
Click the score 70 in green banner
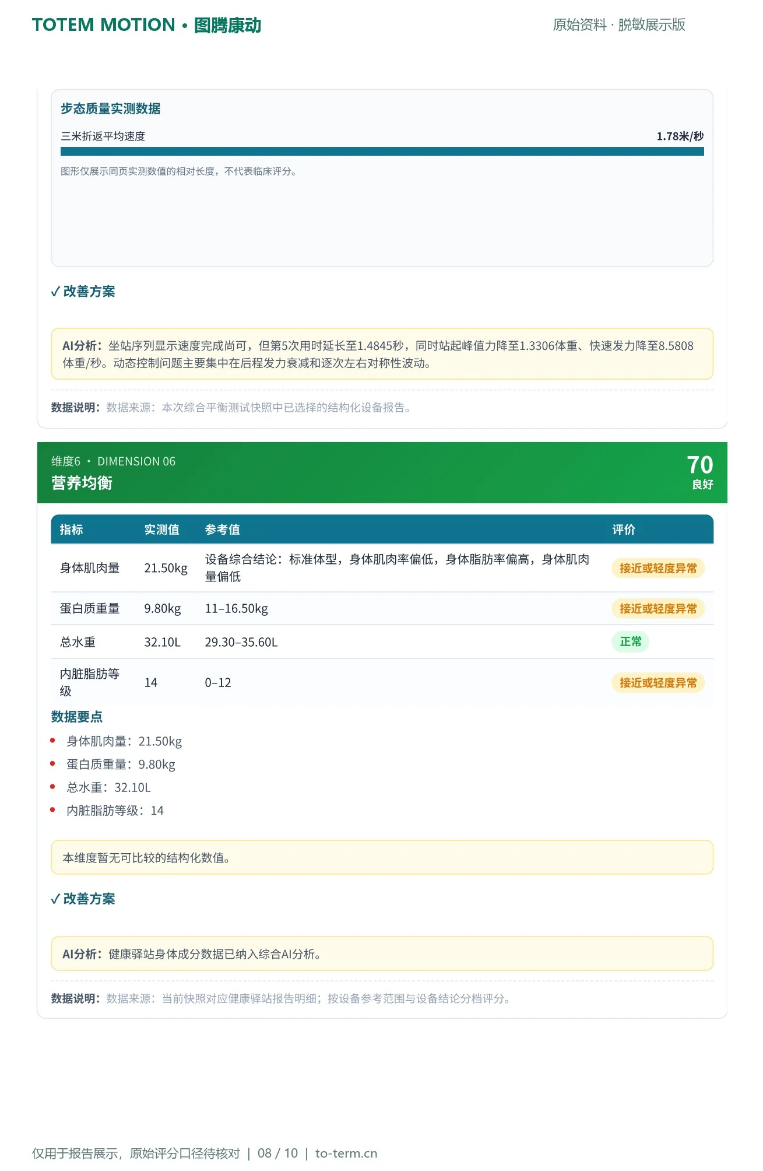[700, 465]
